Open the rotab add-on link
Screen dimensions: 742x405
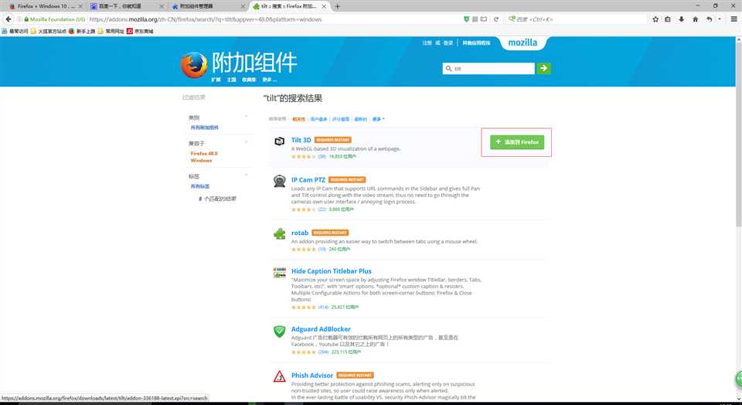(300, 233)
